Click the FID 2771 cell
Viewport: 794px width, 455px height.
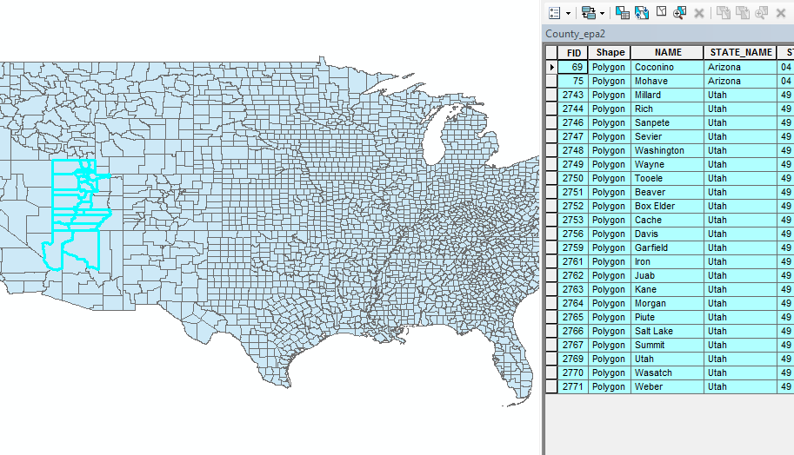(x=573, y=386)
